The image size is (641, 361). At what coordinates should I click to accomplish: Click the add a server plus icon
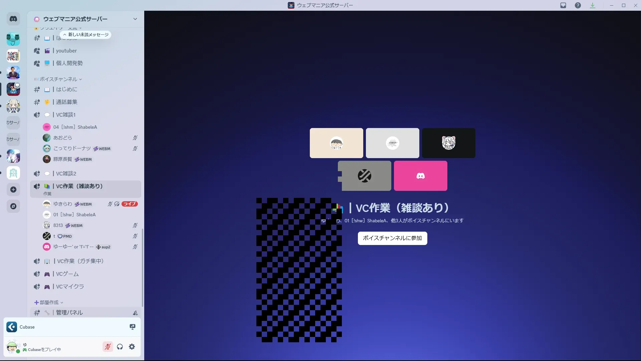point(13,190)
